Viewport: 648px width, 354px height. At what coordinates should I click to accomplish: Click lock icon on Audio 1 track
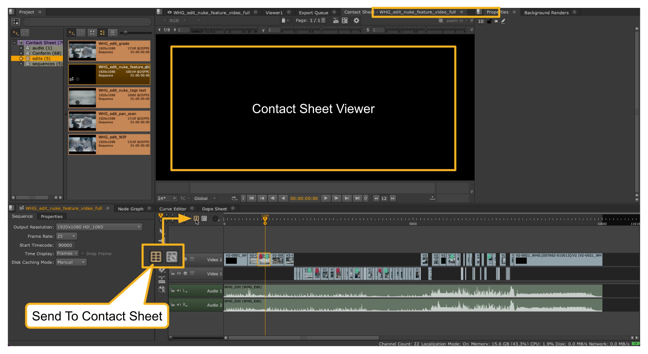tap(173, 290)
